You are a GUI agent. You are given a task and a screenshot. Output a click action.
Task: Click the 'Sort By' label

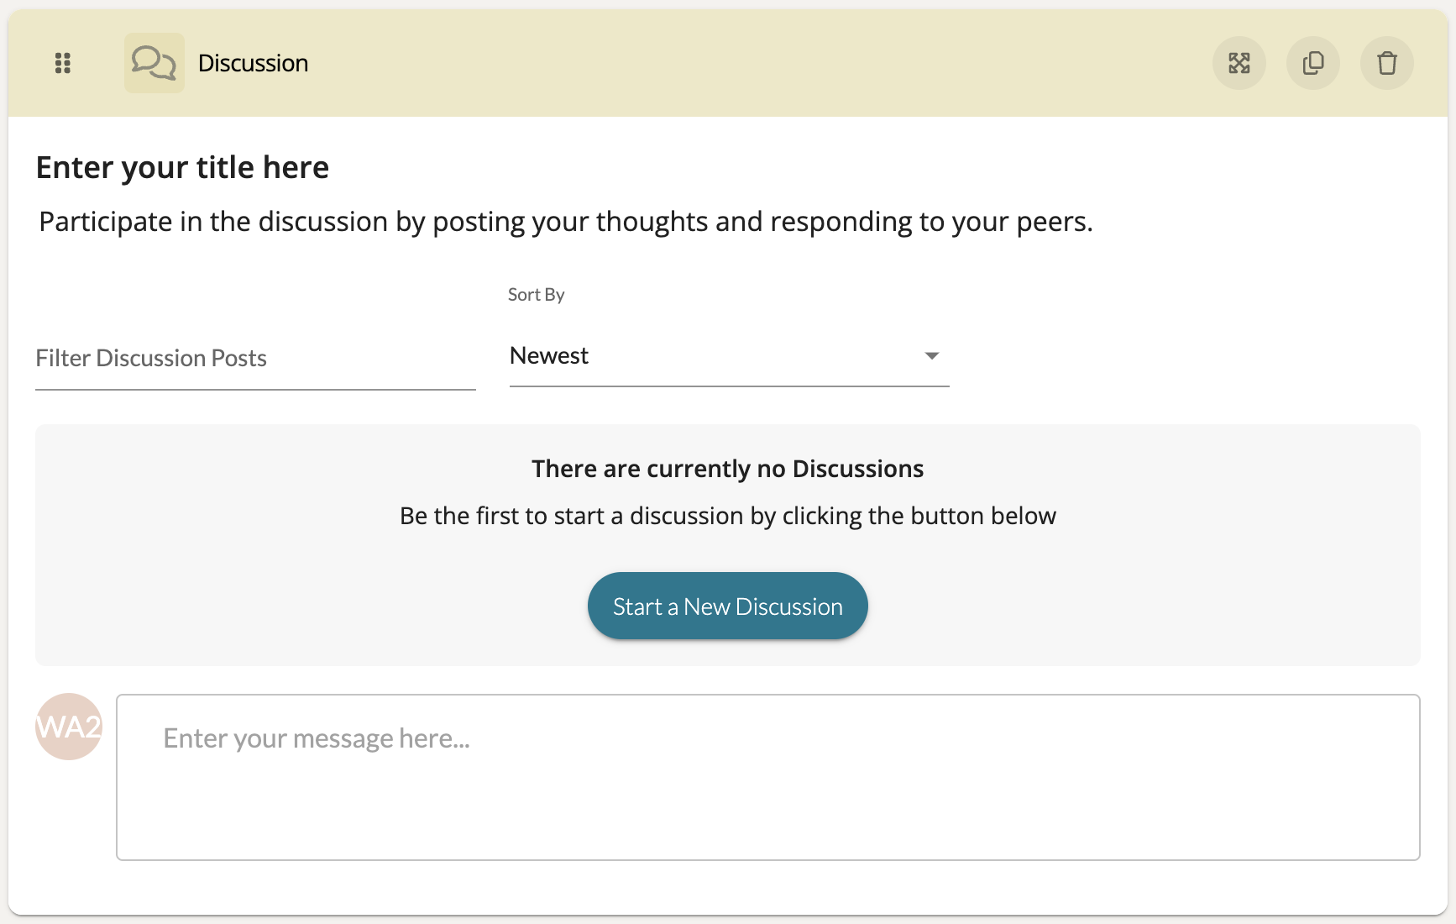point(536,295)
